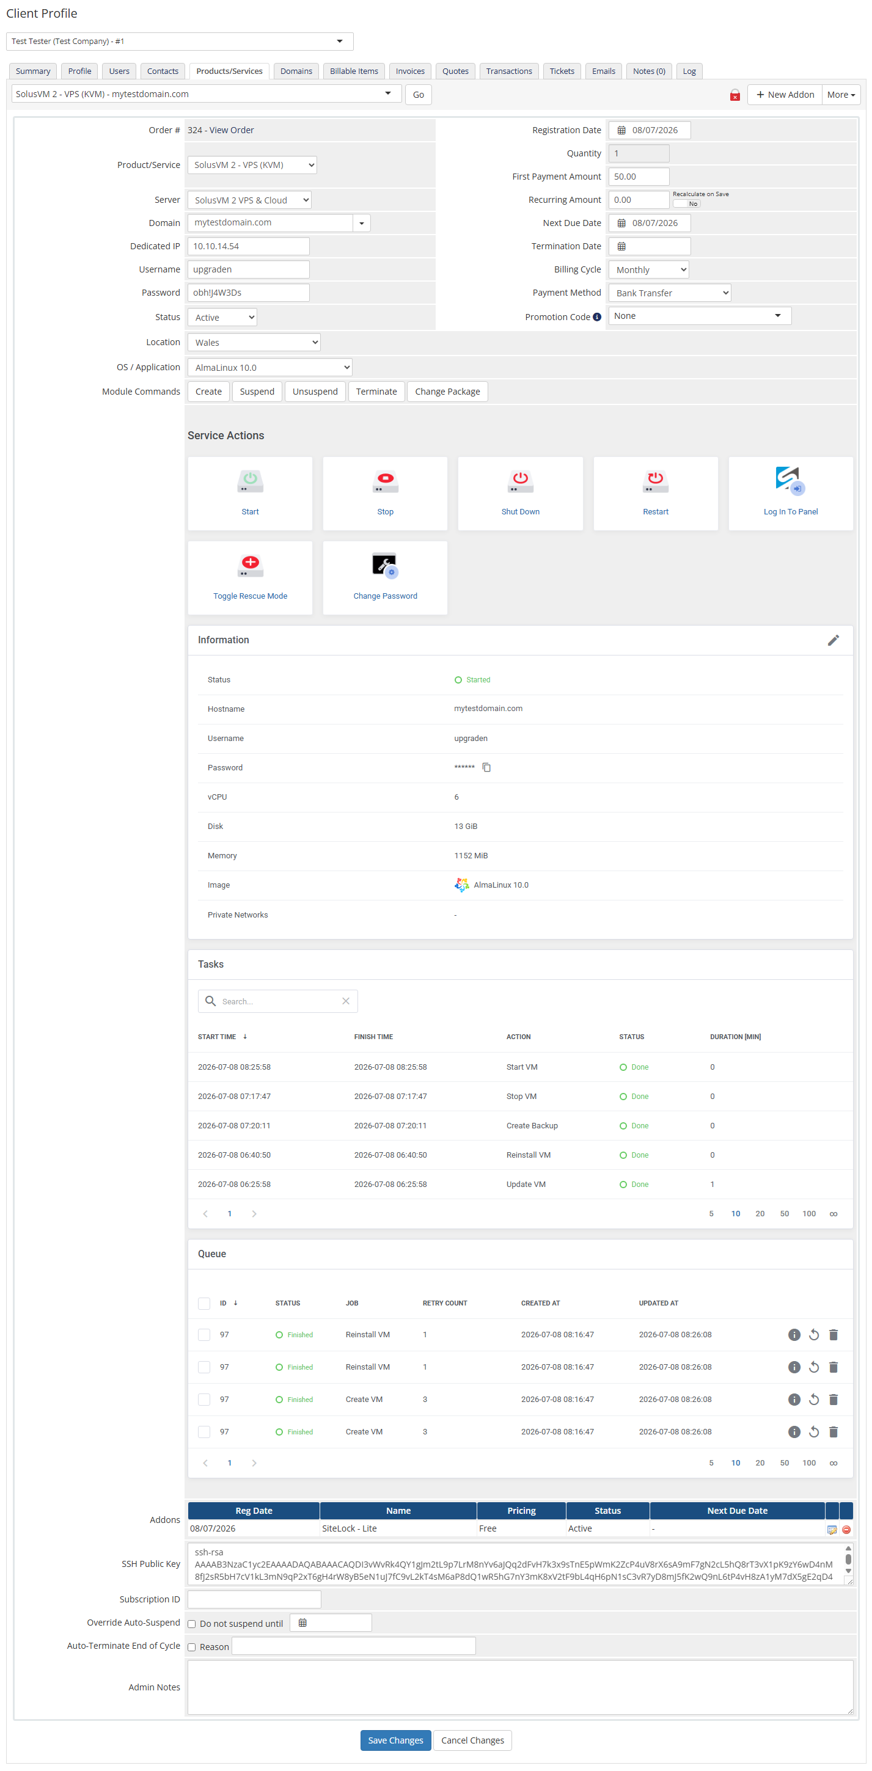Sort Queue by ID arrow

tap(235, 1303)
